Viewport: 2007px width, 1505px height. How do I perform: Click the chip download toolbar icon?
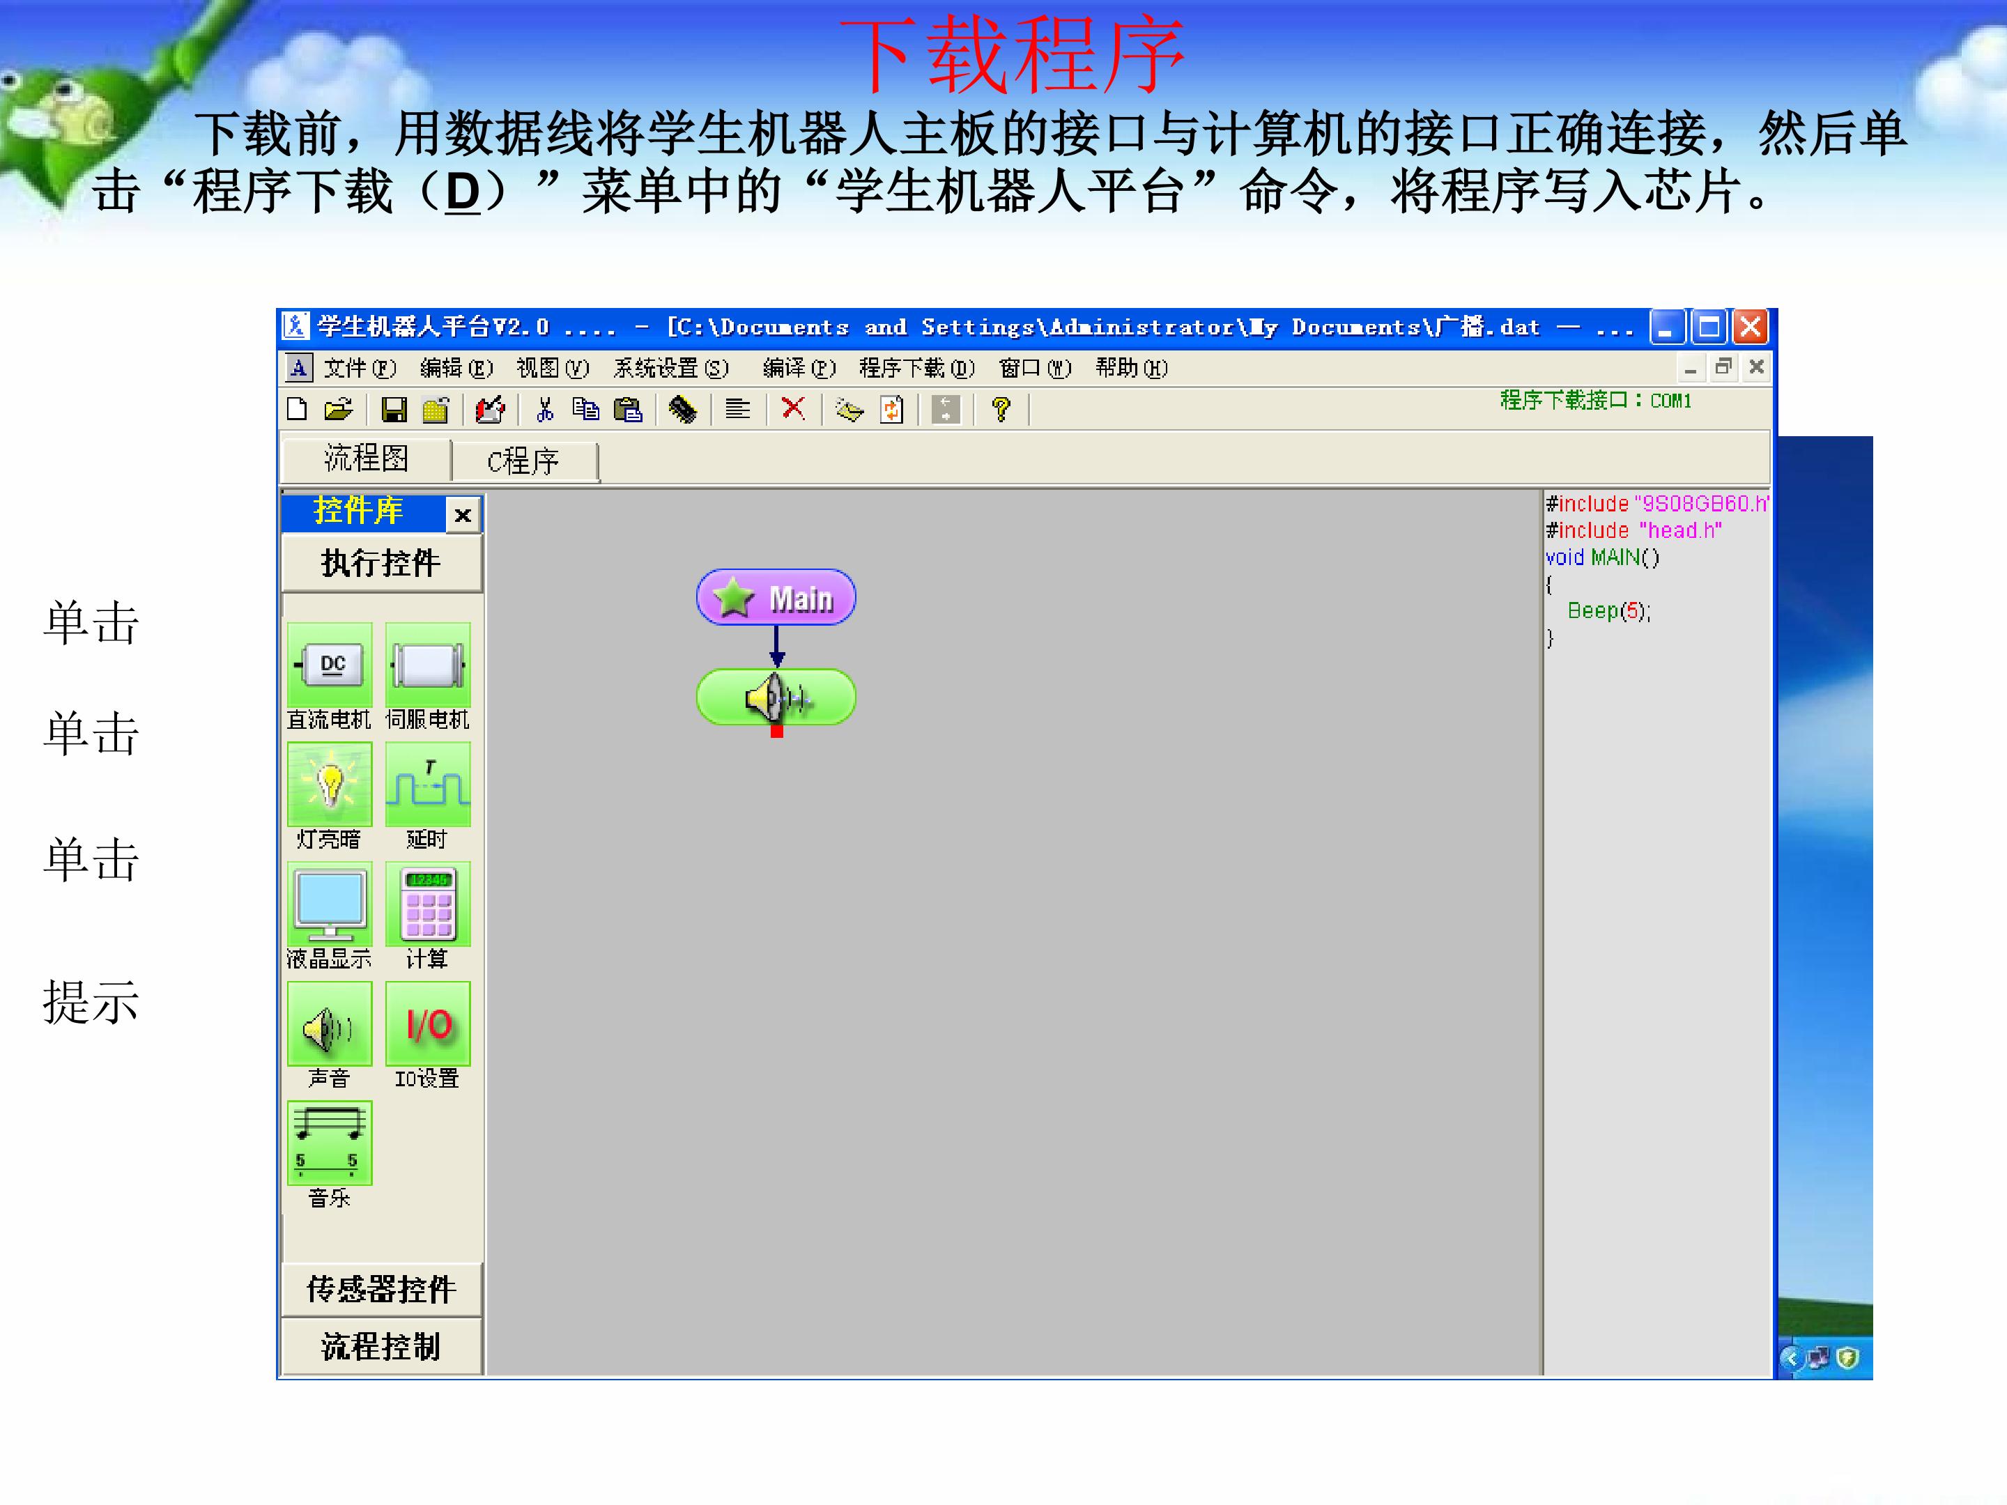pos(682,410)
